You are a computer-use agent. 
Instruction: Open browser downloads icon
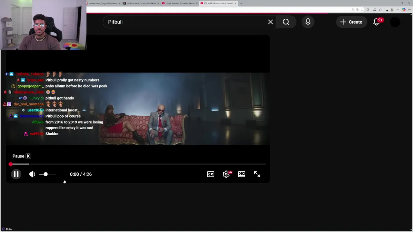[x=386, y=10]
